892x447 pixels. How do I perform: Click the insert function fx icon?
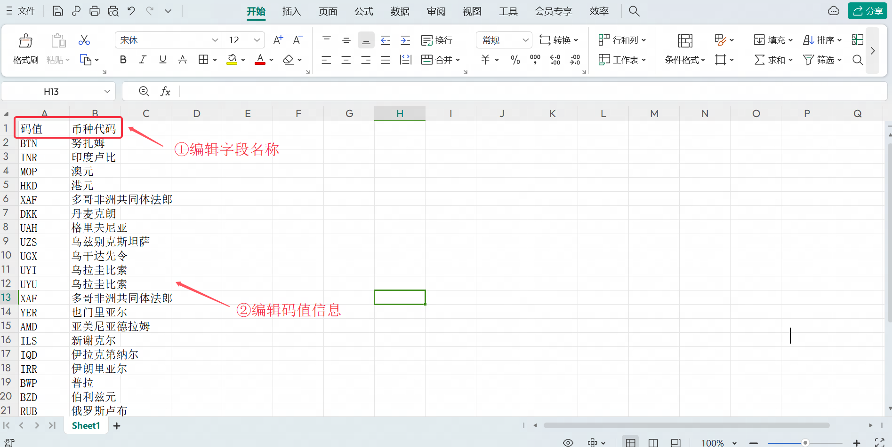[165, 92]
